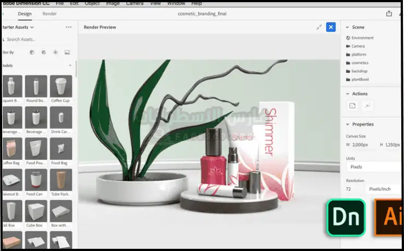Collapse the Properties section chevron
This screenshot has height=251, width=404.
tap(347, 124)
